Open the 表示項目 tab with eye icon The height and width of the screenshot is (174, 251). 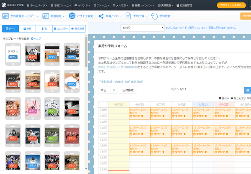click(x=77, y=29)
